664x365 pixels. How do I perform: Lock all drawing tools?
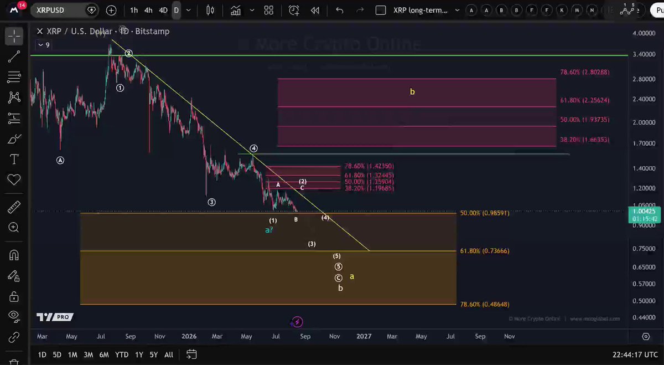pyautogui.click(x=14, y=296)
